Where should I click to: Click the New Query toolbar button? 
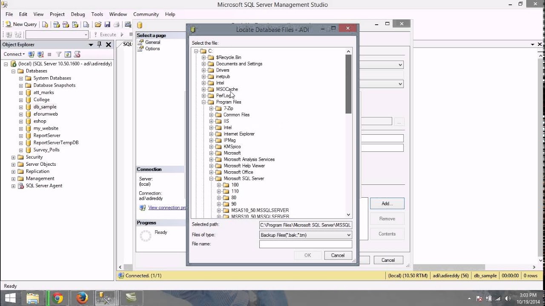[21, 24]
